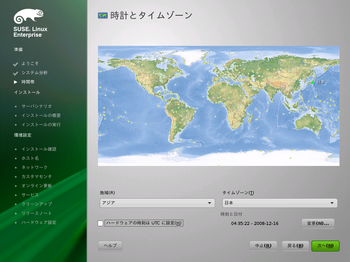Click the システム分析 step in the sidebar

pyautogui.click(x=35, y=72)
